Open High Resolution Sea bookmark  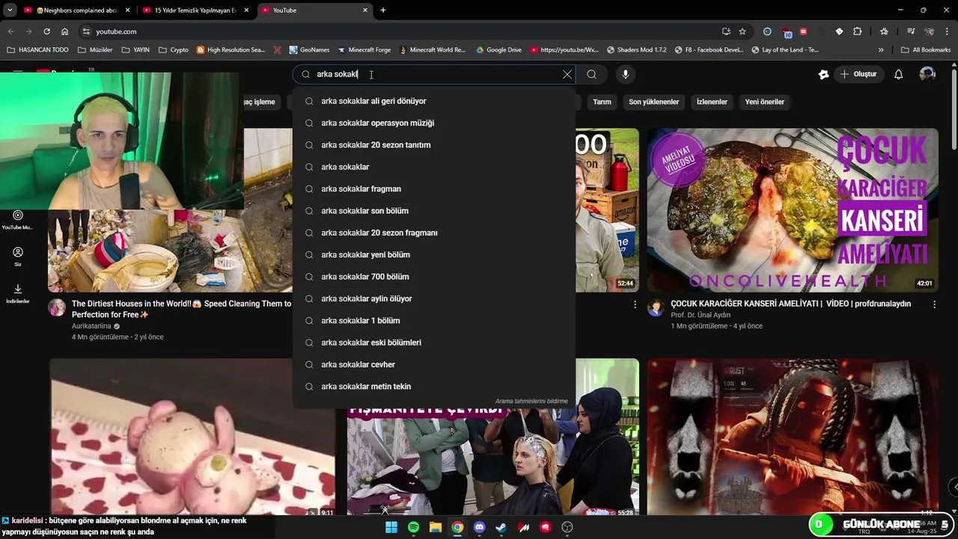coord(231,50)
